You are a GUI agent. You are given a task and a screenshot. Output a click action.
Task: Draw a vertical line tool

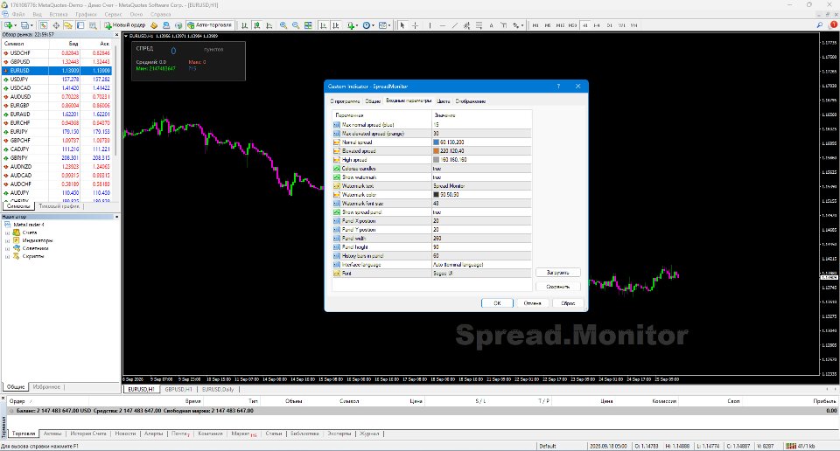[x=430, y=25]
